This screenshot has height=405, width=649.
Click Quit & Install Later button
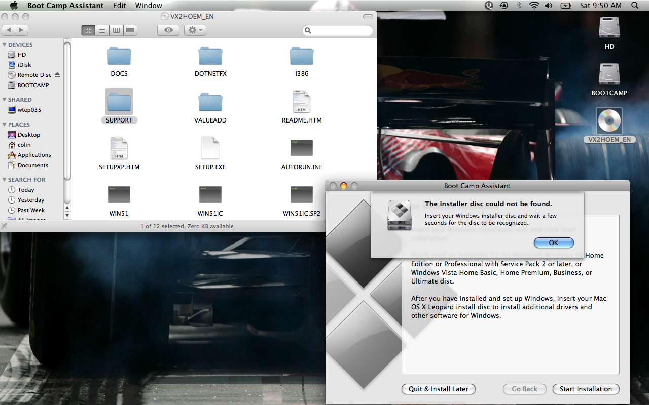(439, 389)
